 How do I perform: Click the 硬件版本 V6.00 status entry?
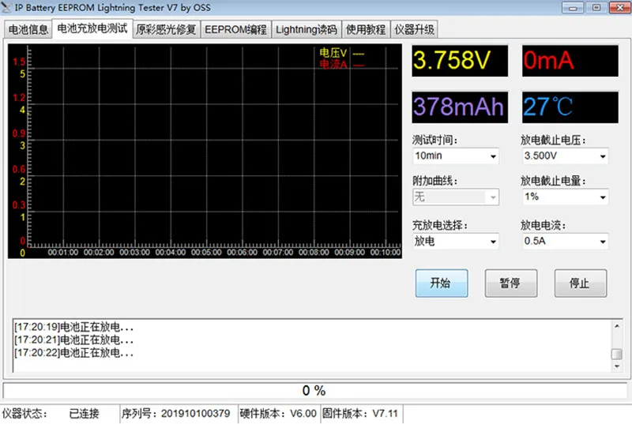coord(278,414)
